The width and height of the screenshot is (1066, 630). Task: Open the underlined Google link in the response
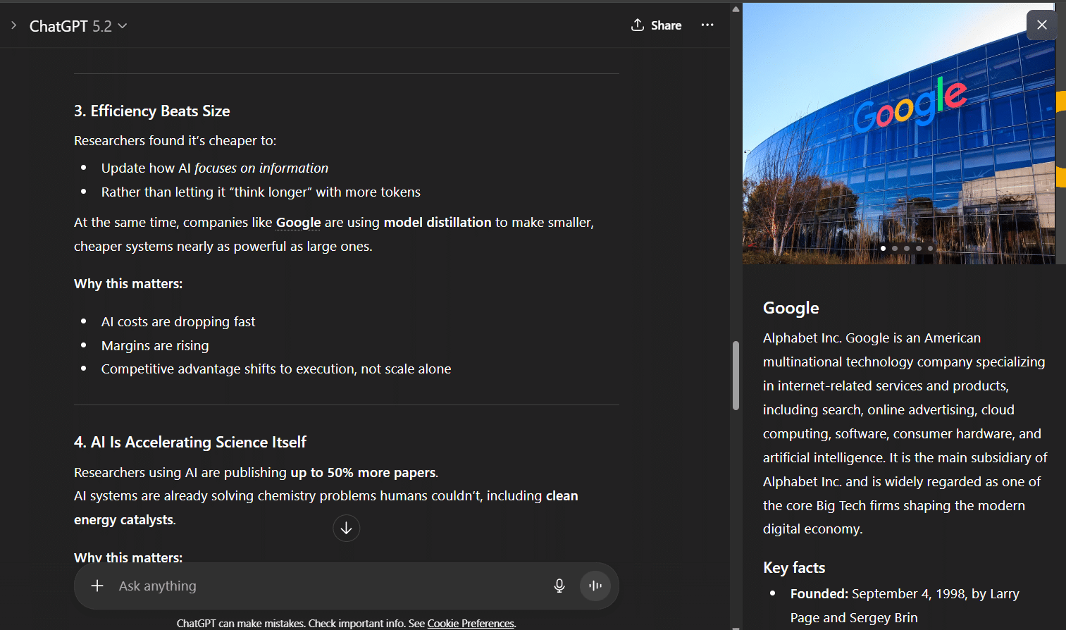298,223
